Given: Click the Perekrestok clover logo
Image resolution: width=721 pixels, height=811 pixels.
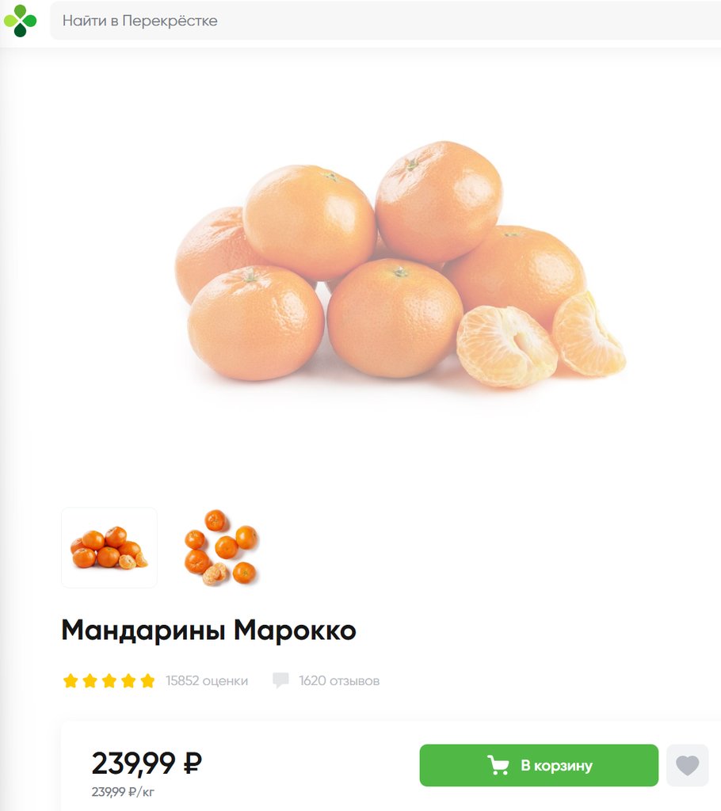Looking at the screenshot, I should click(x=20, y=21).
